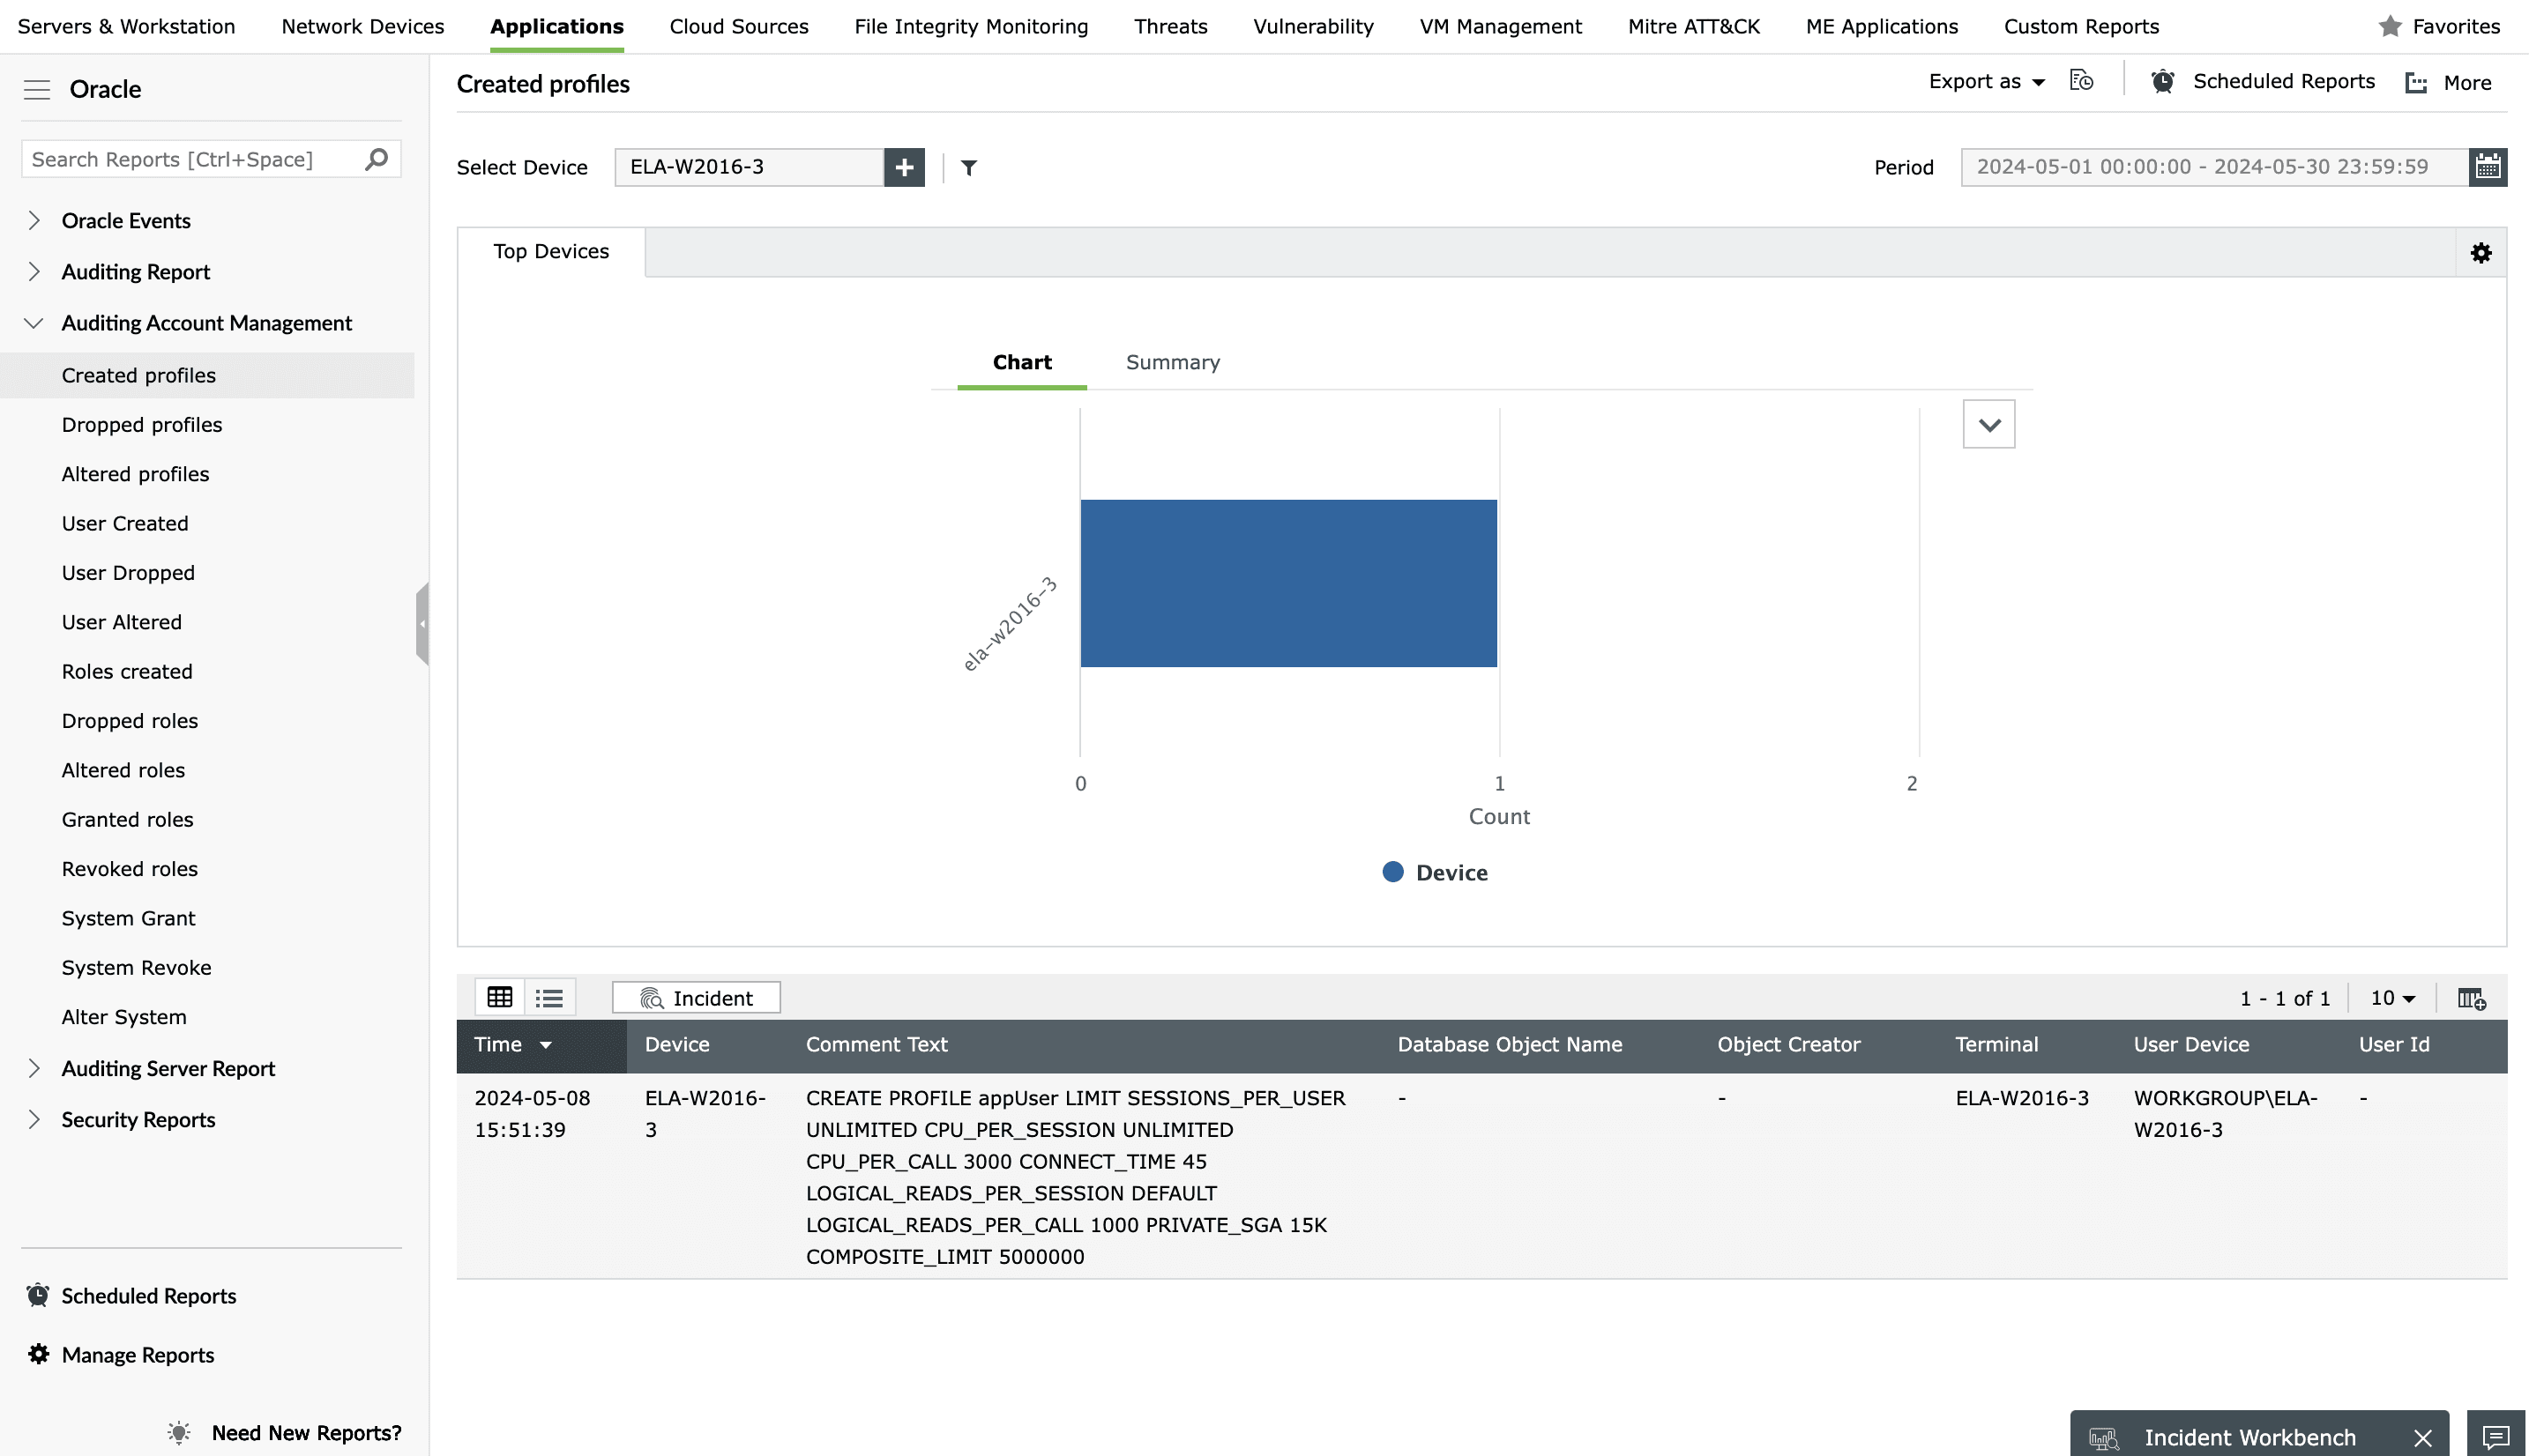Switch to the Summary tab
This screenshot has height=1456, width=2529.
1173,362
